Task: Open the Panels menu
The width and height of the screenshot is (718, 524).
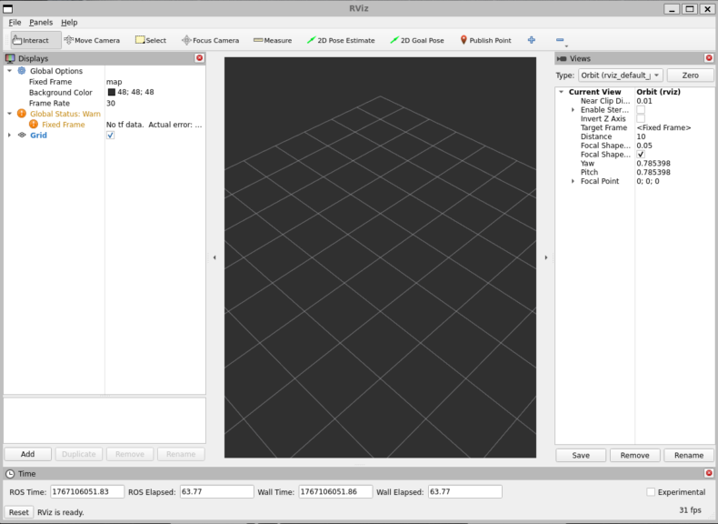Action: pyautogui.click(x=41, y=22)
